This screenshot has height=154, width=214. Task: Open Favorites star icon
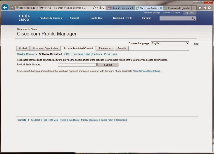[x=205, y=8]
